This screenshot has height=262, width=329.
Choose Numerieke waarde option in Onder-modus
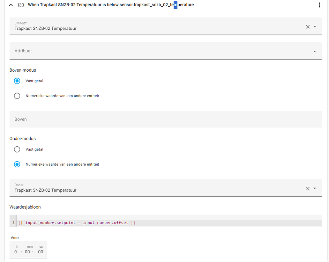click(17, 164)
